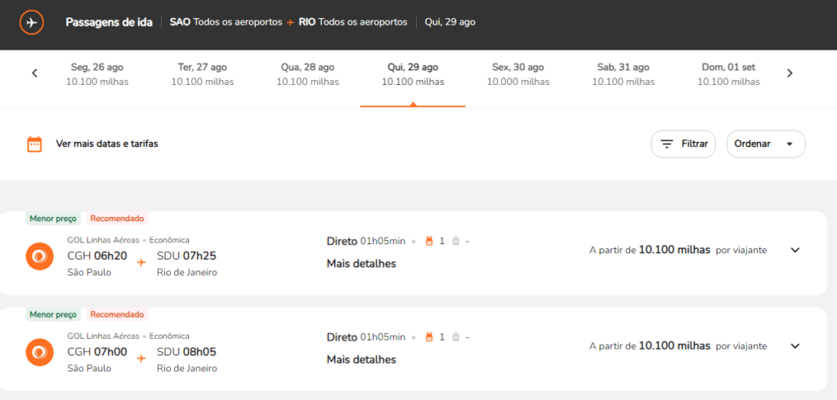Click the 10.100 milhas price on 07h00 flight
Screen dimensions: 837x400
[674, 346]
